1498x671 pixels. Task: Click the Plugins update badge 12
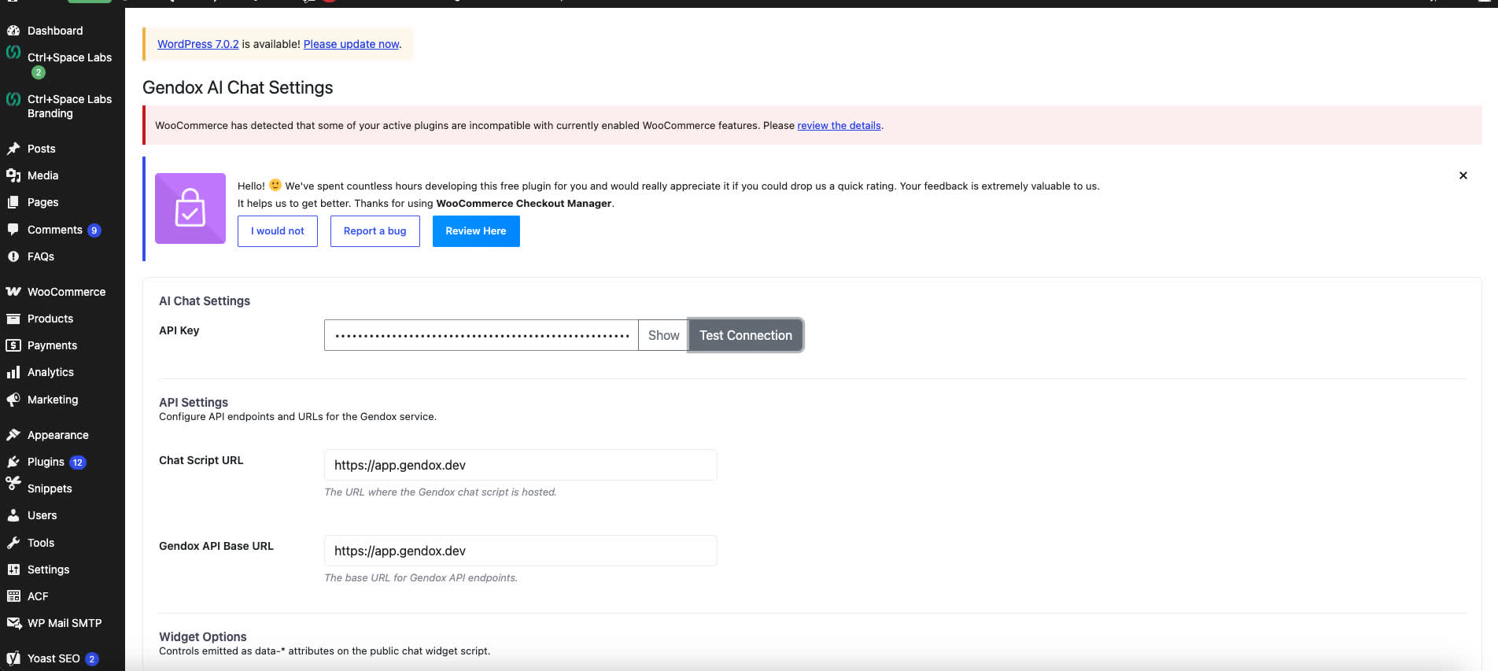(78, 463)
